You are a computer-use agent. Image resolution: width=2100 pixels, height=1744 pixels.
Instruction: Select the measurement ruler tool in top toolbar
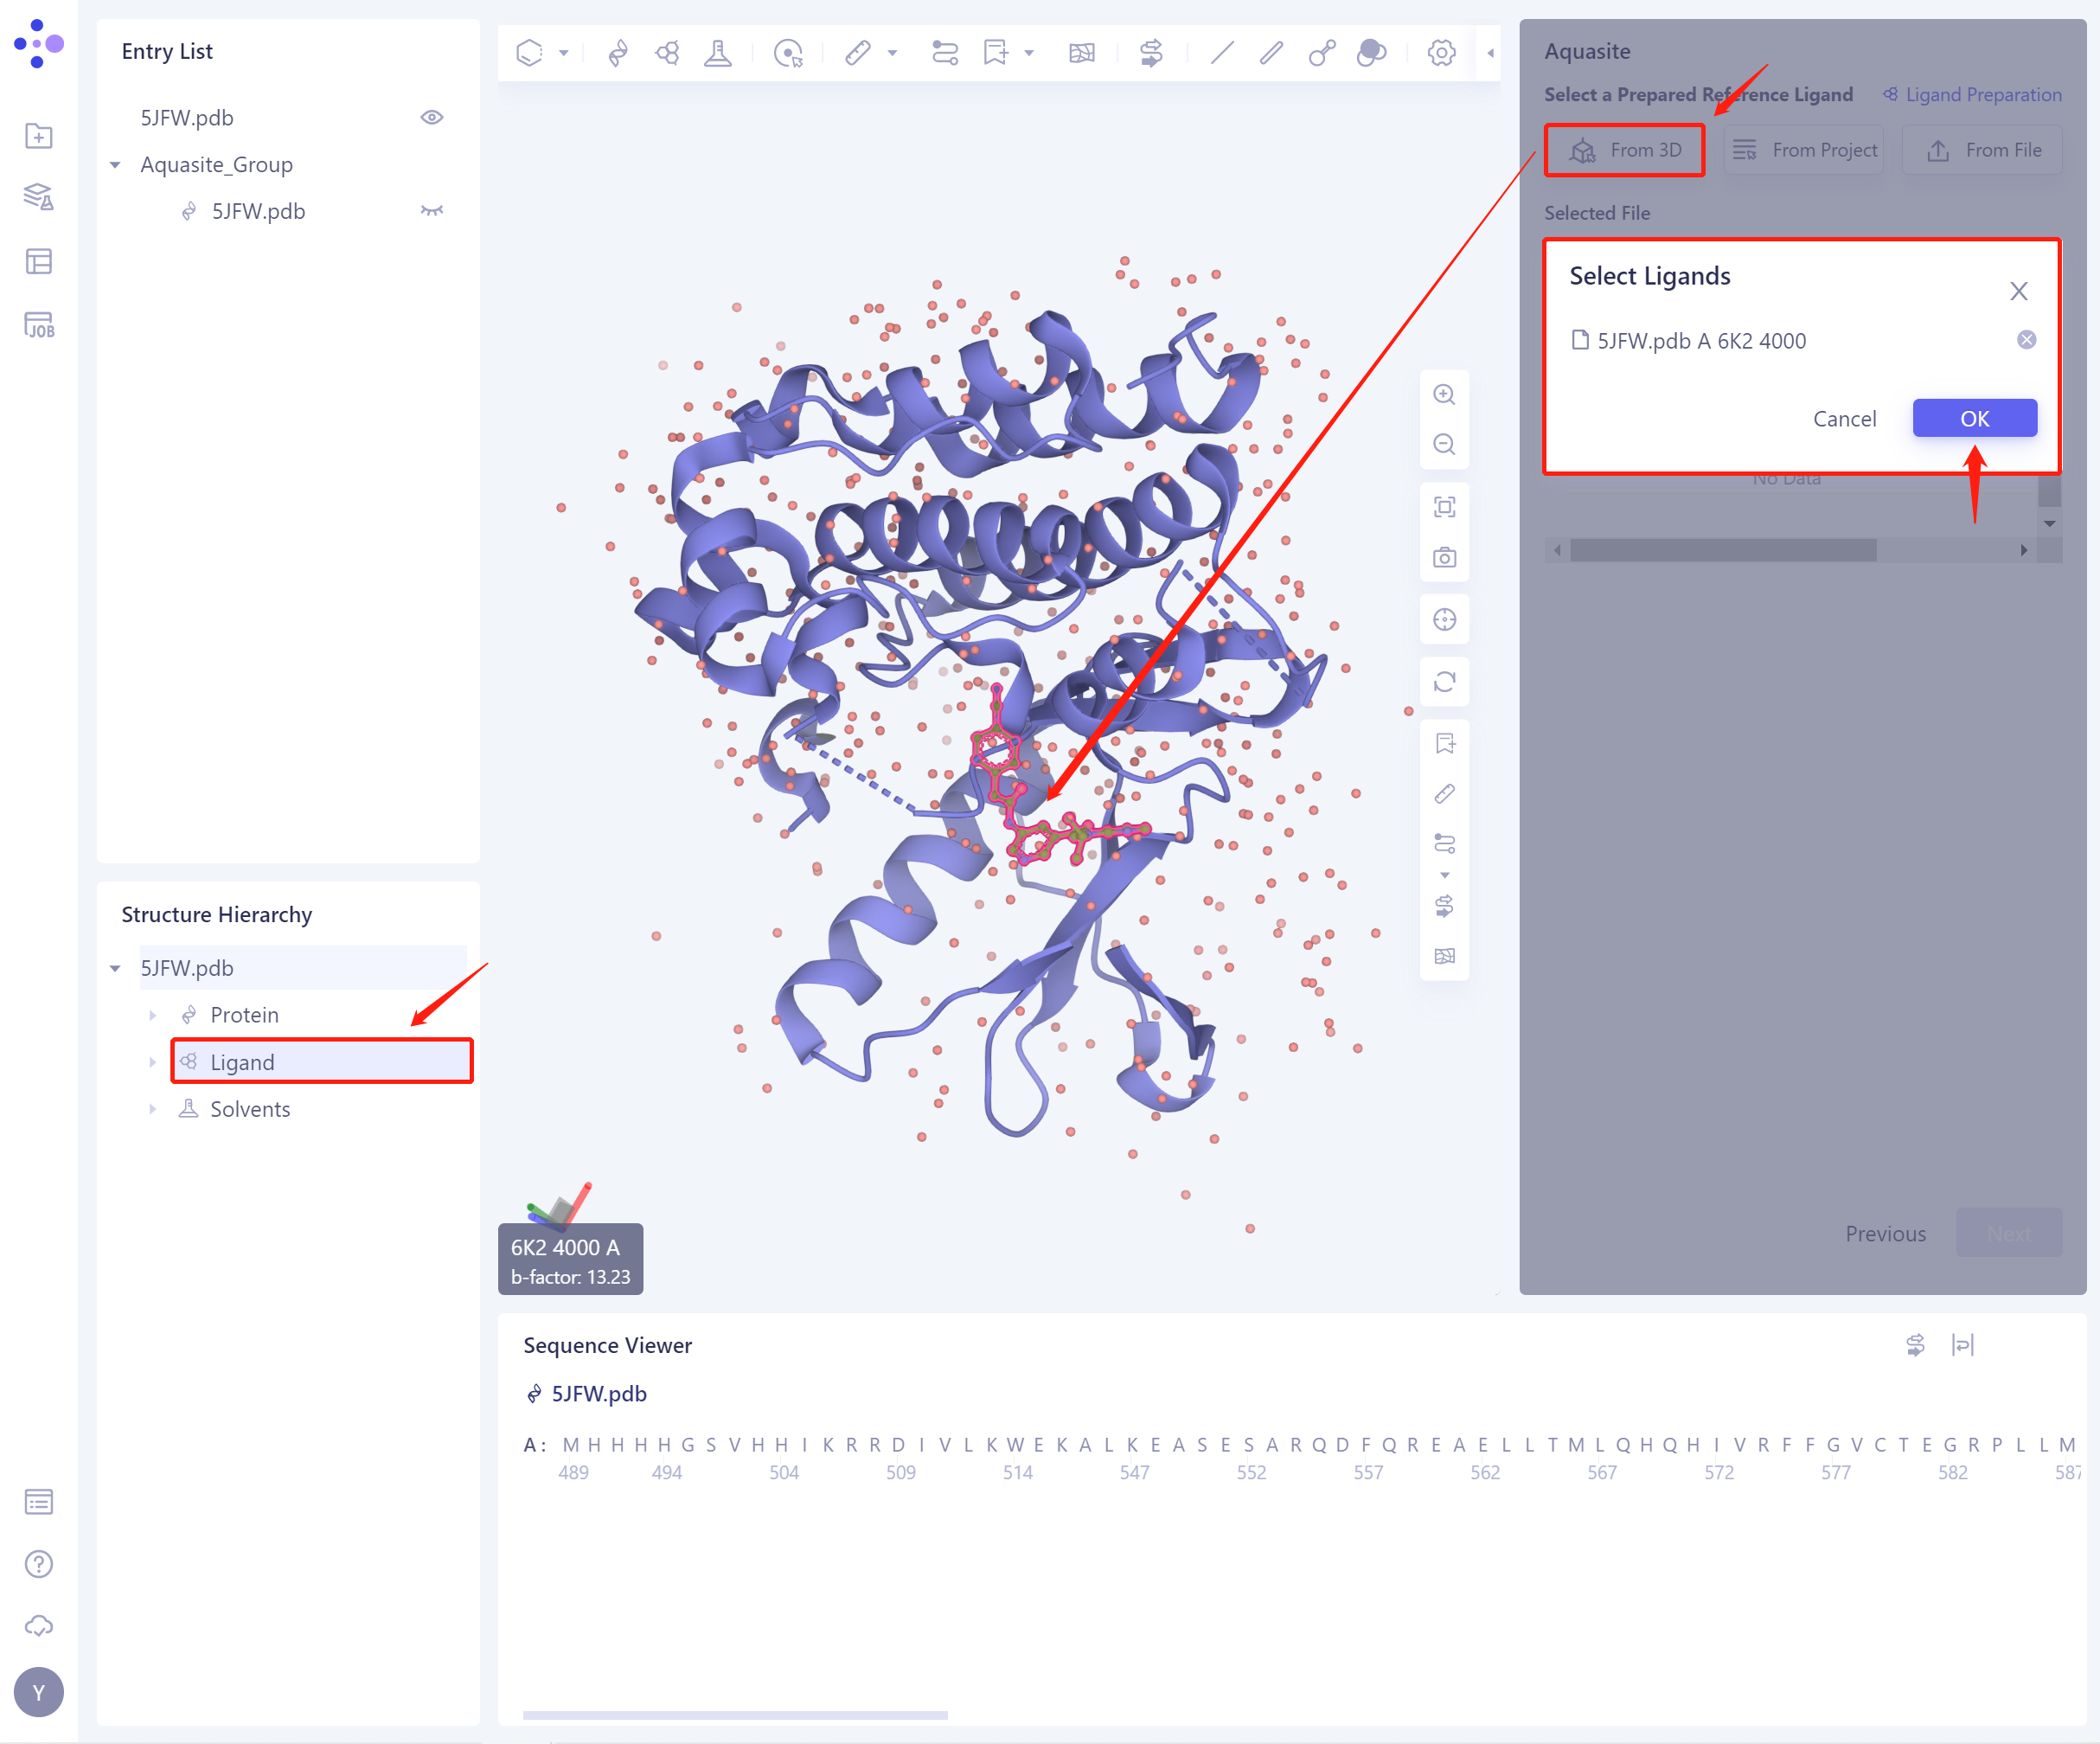858,52
